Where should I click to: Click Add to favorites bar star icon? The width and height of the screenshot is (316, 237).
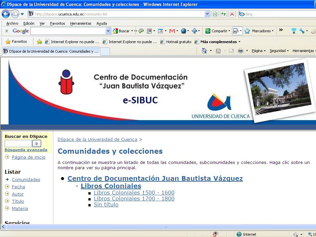[39, 42]
